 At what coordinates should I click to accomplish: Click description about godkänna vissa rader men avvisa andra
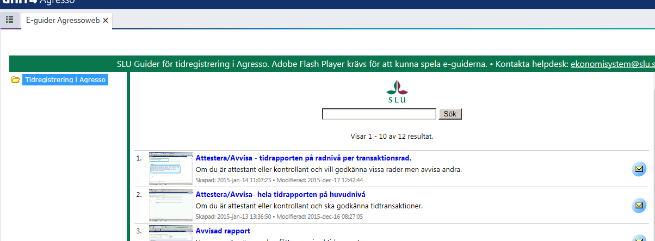(329, 169)
